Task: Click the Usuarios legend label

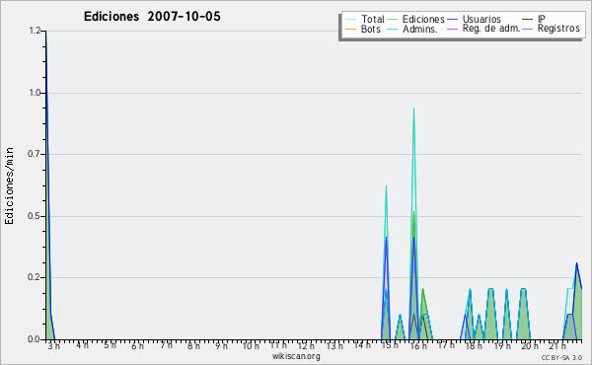Action: [481, 20]
